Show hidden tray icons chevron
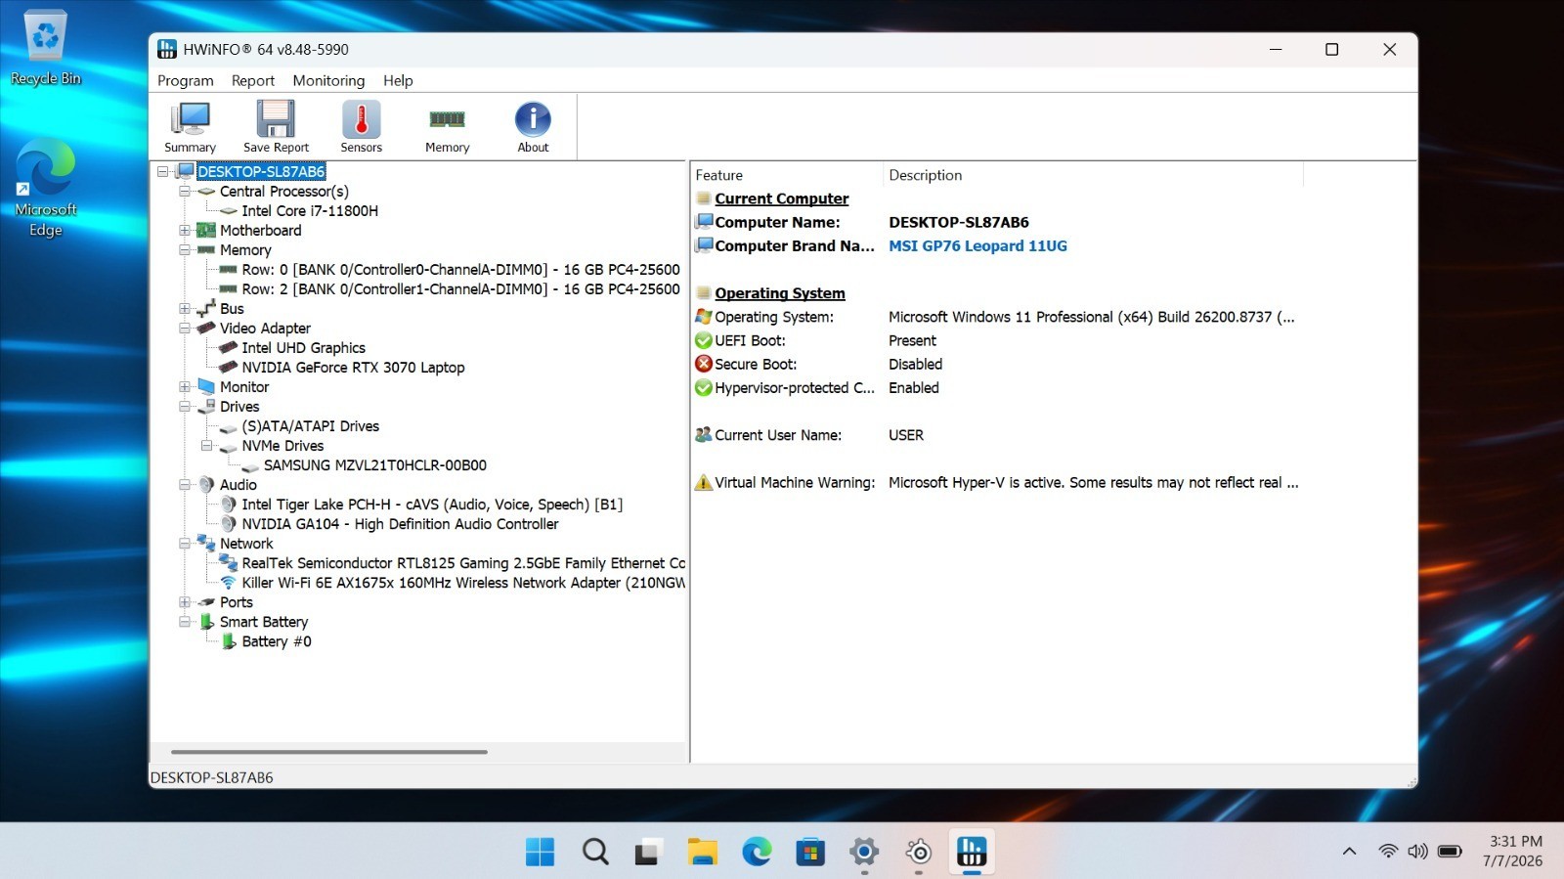This screenshot has width=1564, height=879. click(x=1349, y=852)
